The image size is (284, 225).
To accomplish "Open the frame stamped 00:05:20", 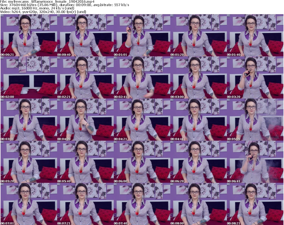I will pos(29,162).
